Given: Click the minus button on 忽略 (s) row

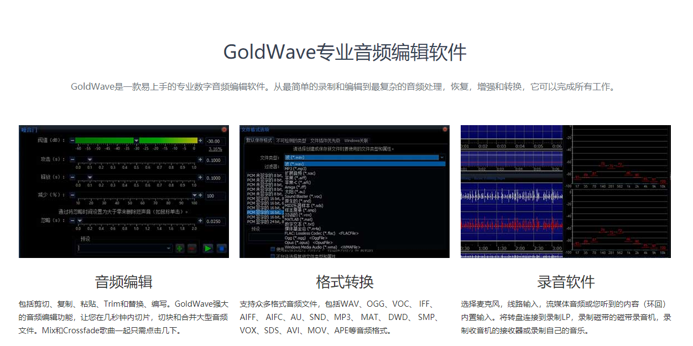Looking at the screenshot, I should (72, 220).
